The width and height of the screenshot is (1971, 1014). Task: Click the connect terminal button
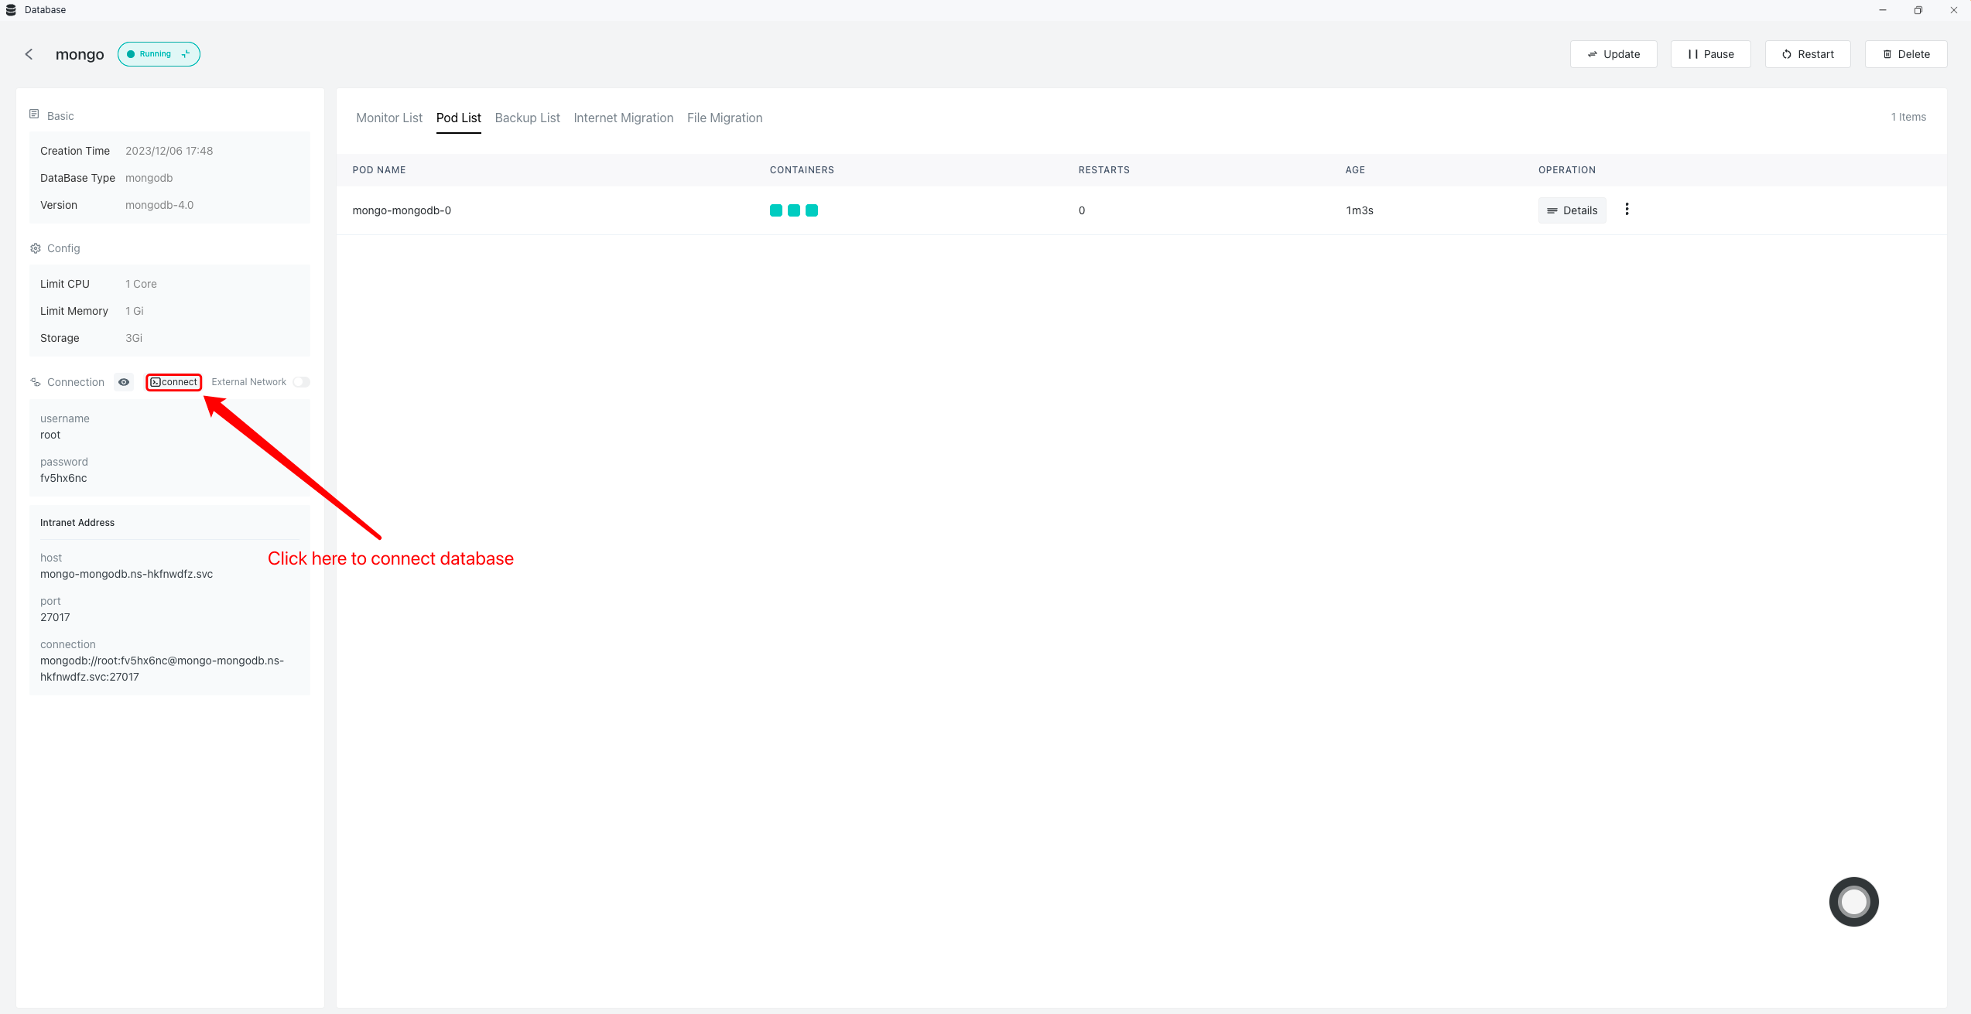coord(174,382)
